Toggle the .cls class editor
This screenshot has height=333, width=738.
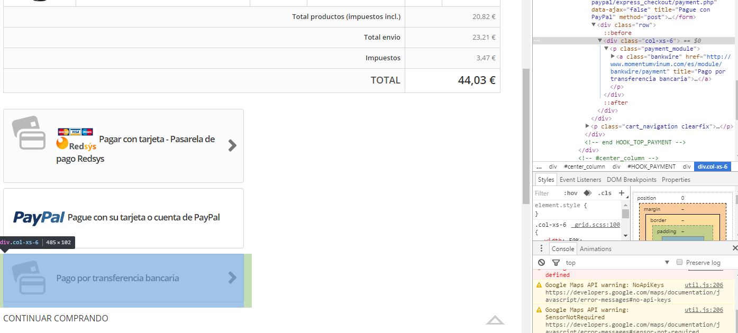[604, 193]
